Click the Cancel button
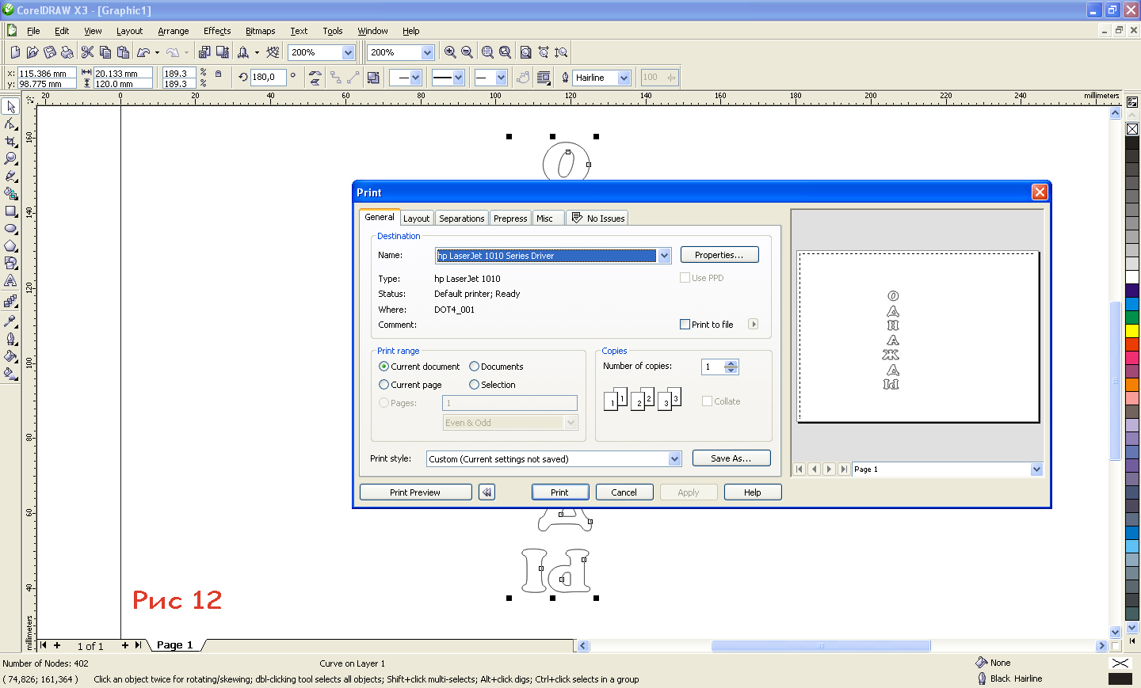 click(624, 492)
